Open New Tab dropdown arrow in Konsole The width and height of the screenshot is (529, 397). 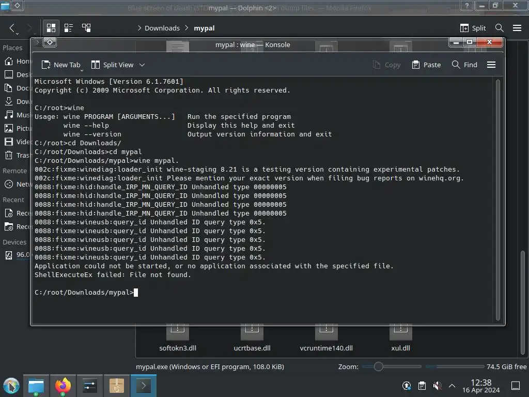pyautogui.click(x=82, y=70)
